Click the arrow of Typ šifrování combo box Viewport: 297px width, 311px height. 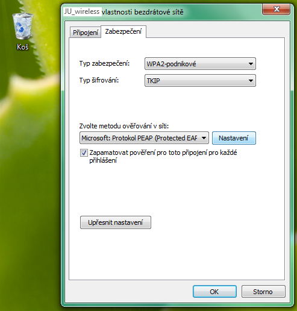251,81
